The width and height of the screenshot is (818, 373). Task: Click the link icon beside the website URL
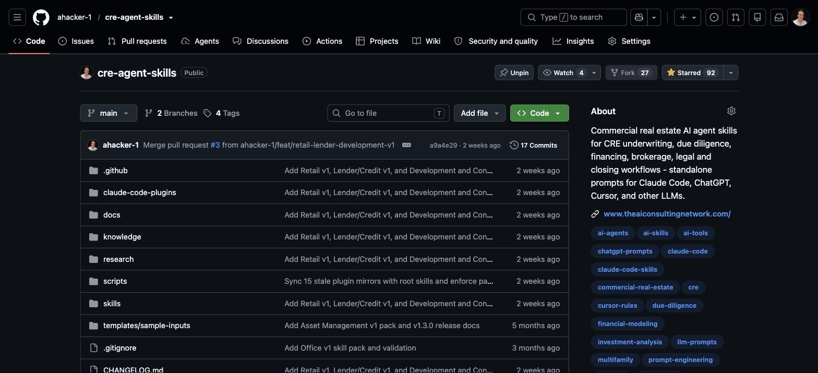(595, 214)
